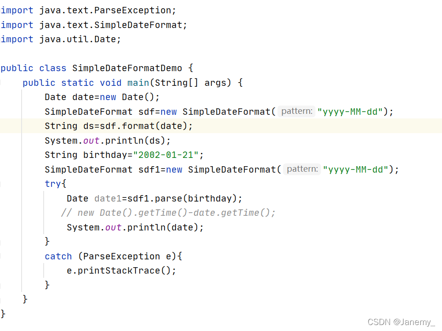Click the first pattern: inlay hint
The height and width of the screenshot is (331, 442).
click(296, 111)
